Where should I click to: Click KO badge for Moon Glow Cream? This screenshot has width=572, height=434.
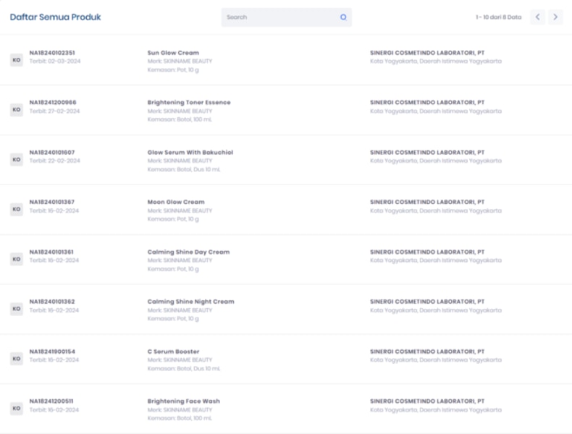pos(17,209)
